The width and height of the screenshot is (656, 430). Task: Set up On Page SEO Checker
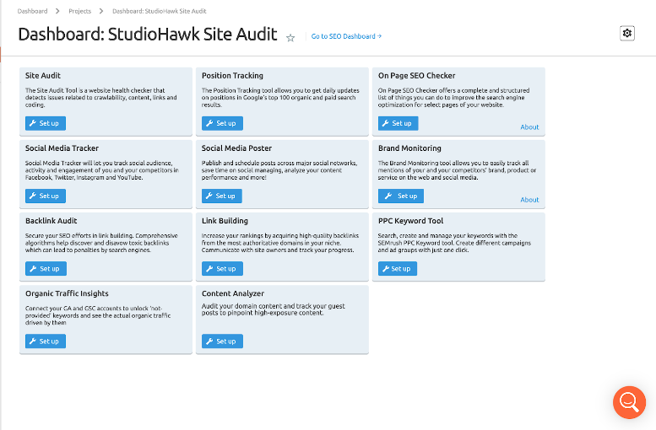tap(398, 123)
